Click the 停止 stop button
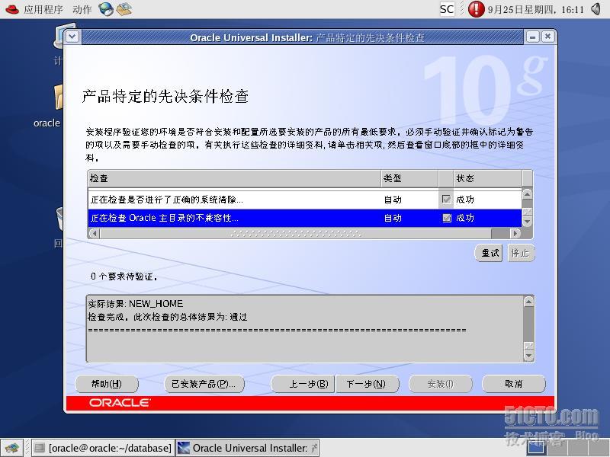The height and width of the screenshot is (457, 610). [522, 254]
